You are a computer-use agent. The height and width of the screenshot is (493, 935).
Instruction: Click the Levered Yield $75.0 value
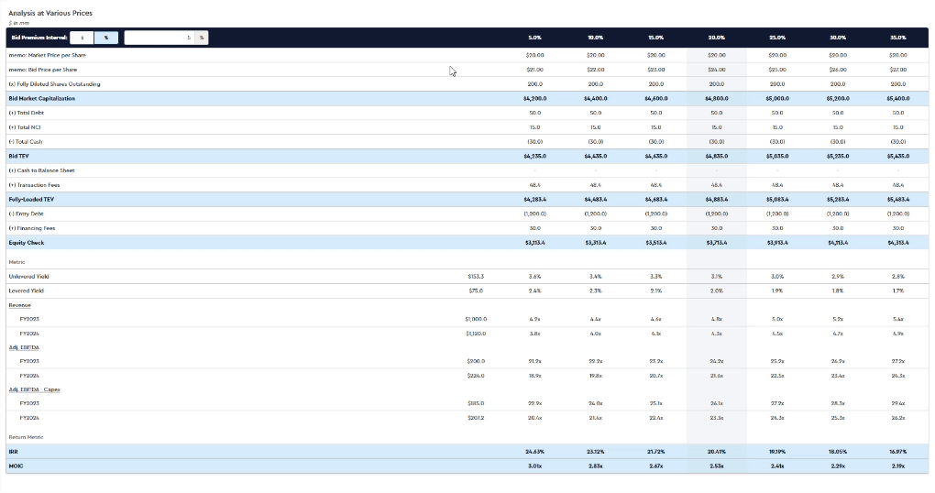tap(475, 290)
